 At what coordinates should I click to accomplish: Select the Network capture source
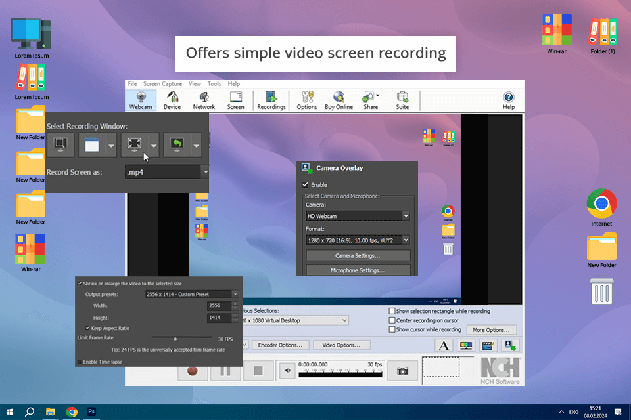click(204, 100)
